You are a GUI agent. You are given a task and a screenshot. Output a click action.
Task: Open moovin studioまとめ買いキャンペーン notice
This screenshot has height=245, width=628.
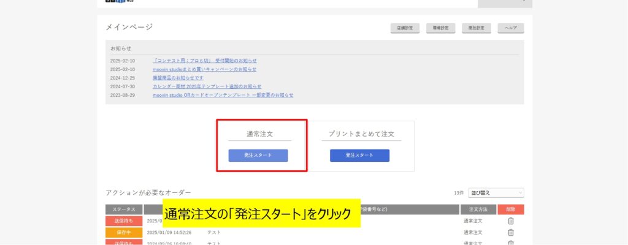[205, 69]
